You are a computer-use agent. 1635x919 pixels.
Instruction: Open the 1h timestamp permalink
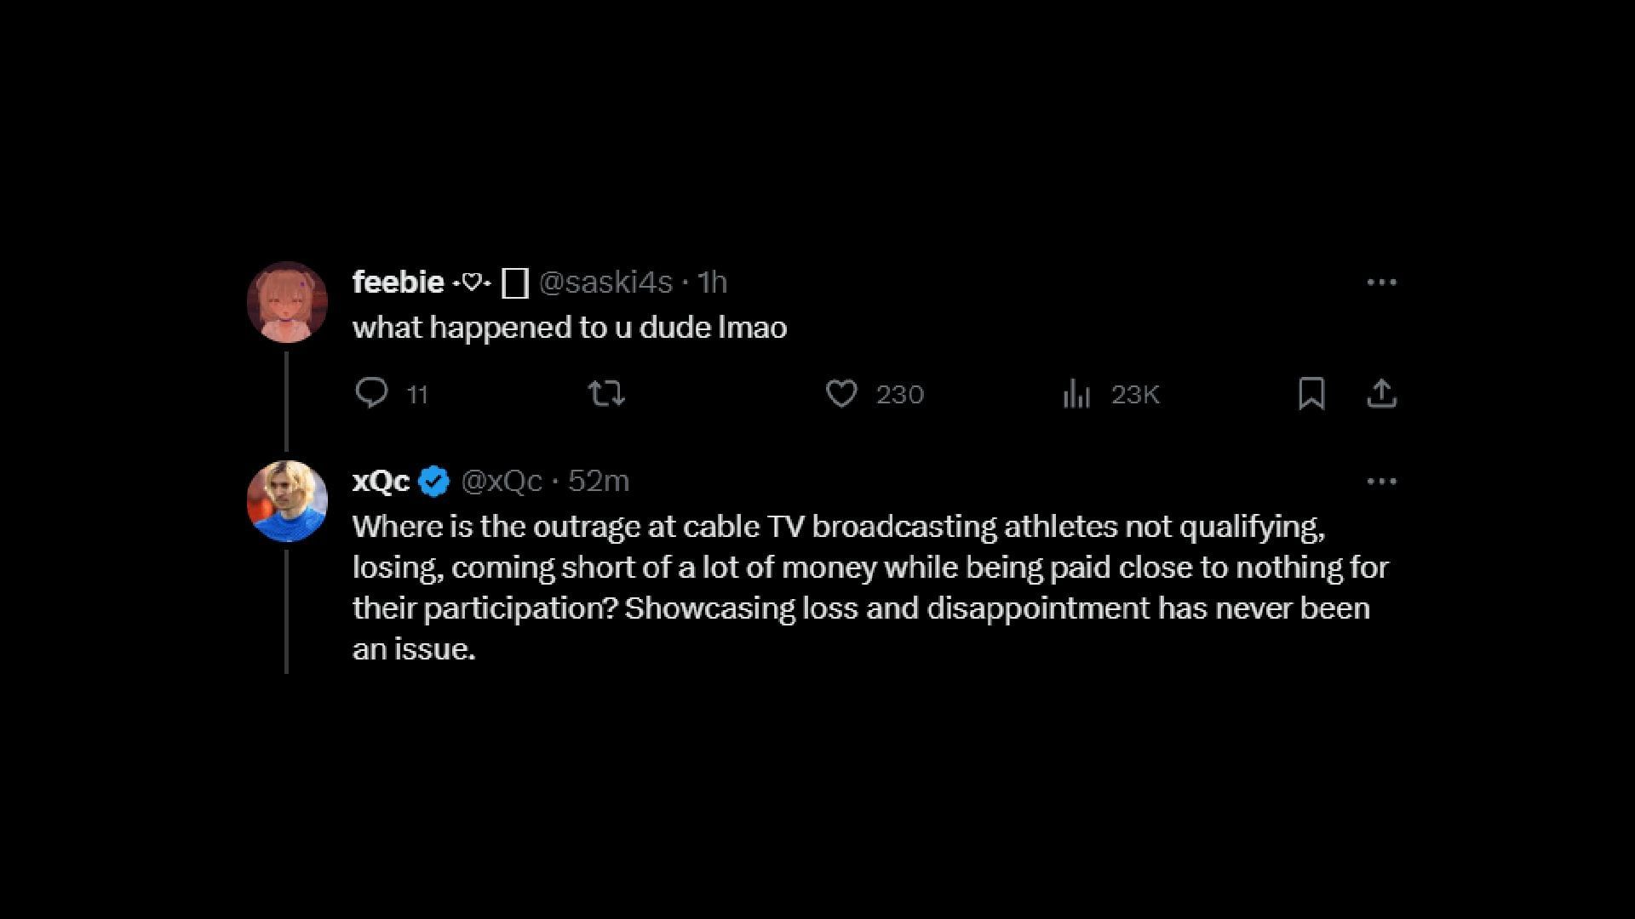712,283
